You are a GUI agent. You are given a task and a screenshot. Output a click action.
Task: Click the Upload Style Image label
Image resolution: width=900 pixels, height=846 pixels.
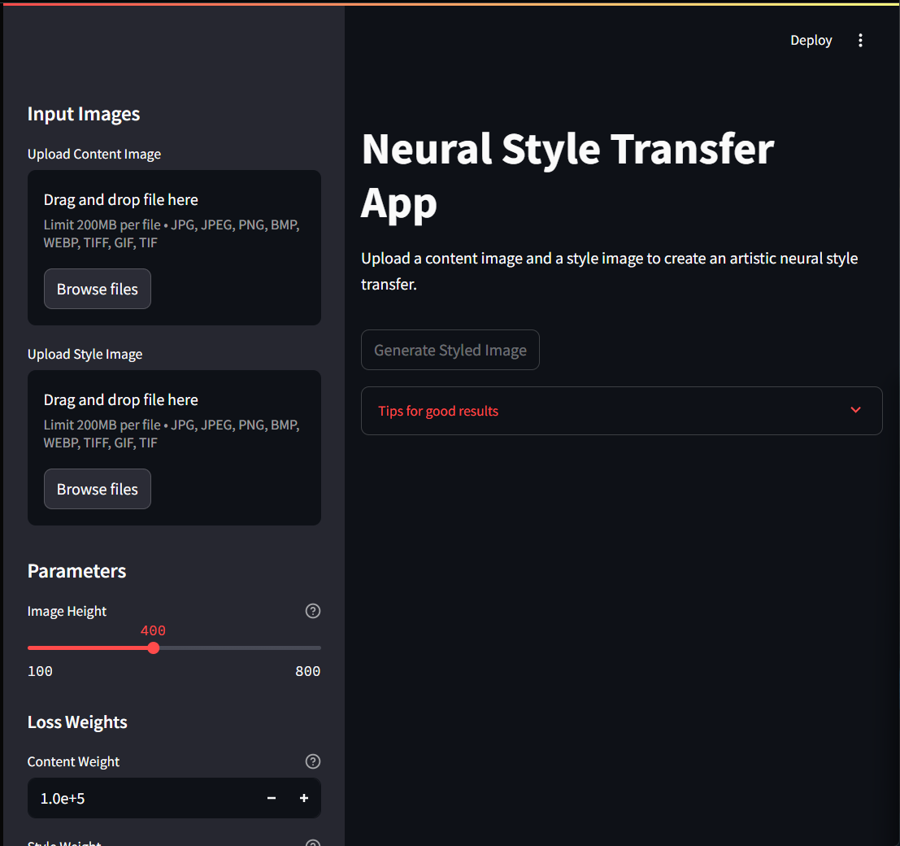(x=85, y=355)
